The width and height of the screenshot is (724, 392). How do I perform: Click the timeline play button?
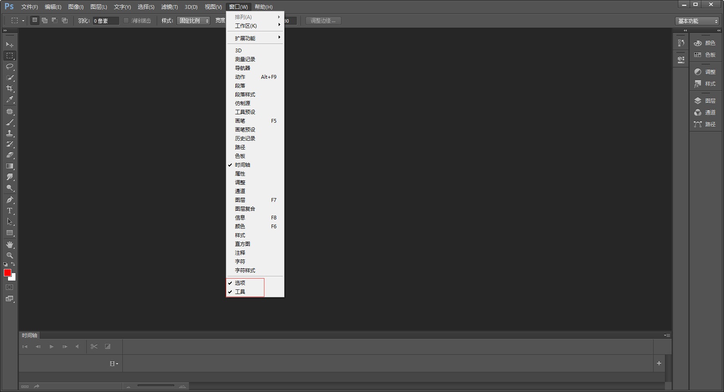pyautogui.click(x=52, y=346)
